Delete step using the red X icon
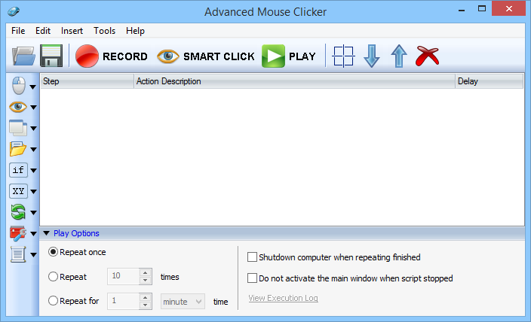 [x=428, y=56]
